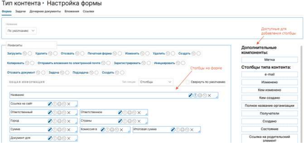
Task: Toggle the empty circle next to Подзадача
Action: pyautogui.click(x=97, y=73)
